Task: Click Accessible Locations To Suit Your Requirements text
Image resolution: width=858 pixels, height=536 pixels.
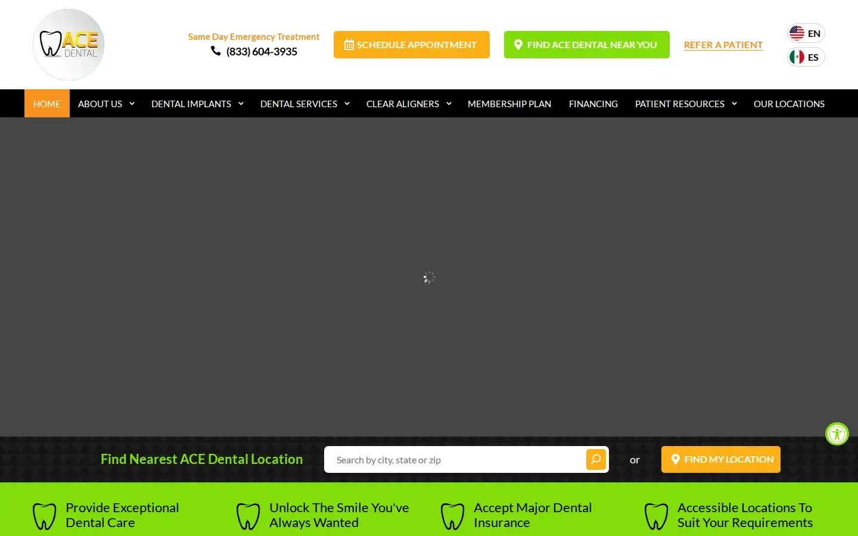Action: pos(745,515)
